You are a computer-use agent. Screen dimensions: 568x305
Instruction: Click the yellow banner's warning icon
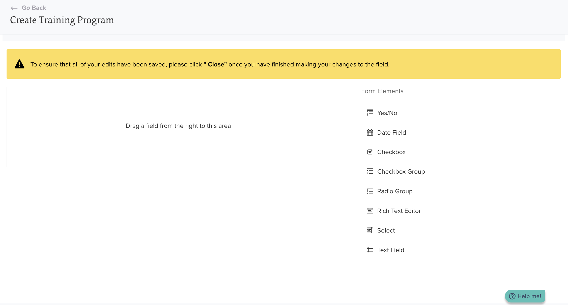[19, 64]
